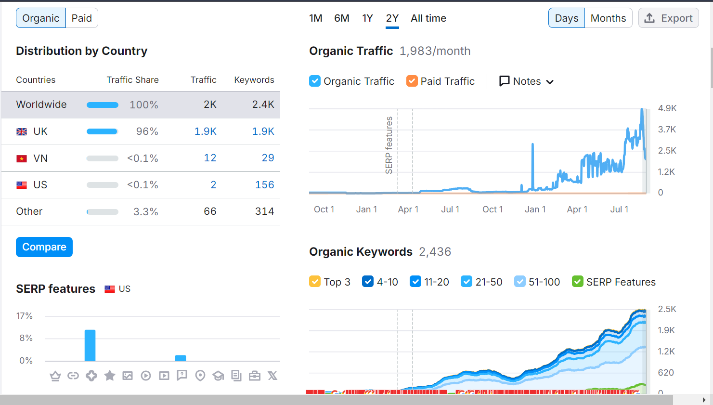Click the map pin local pack icon
The width and height of the screenshot is (713, 405).
pyautogui.click(x=200, y=376)
